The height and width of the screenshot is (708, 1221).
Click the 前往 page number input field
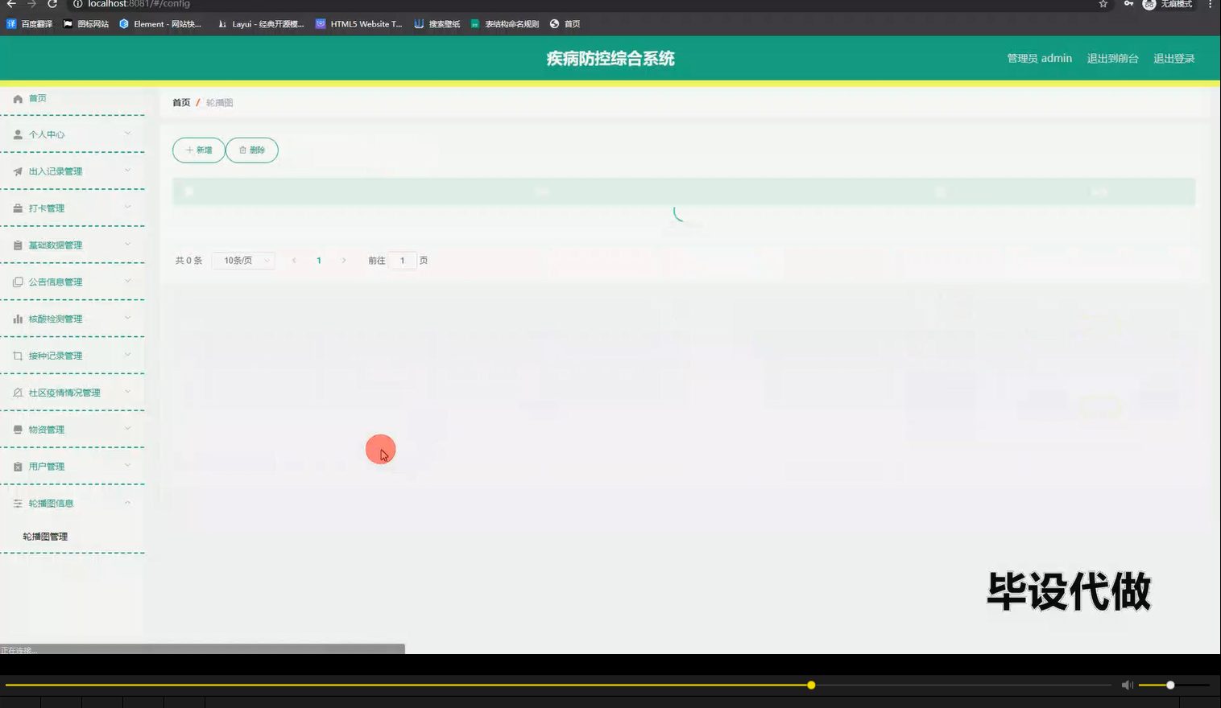tap(403, 261)
